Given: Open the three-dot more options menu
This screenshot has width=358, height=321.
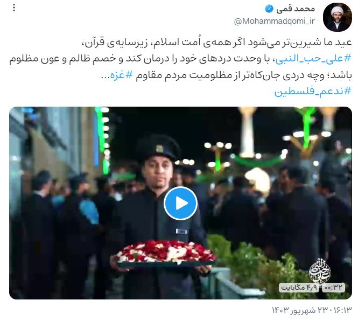Looking at the screenshot, I should pyautogui.click(x=14, y=8).
